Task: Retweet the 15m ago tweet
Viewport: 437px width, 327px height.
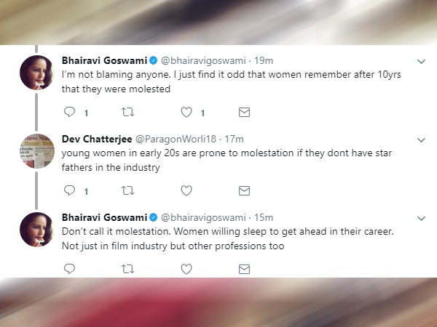Action: tap(127, 268)
